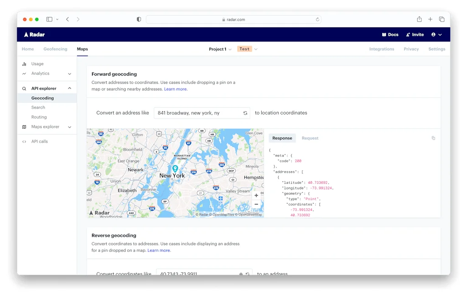Expand Maps explorer in sidebar

pyautogui.click(x=69, y=127)
